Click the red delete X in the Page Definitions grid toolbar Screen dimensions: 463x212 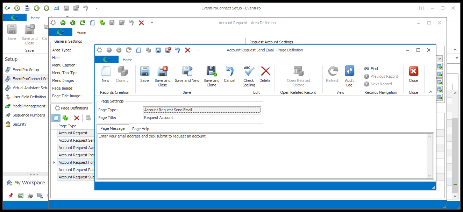[77, 118]
